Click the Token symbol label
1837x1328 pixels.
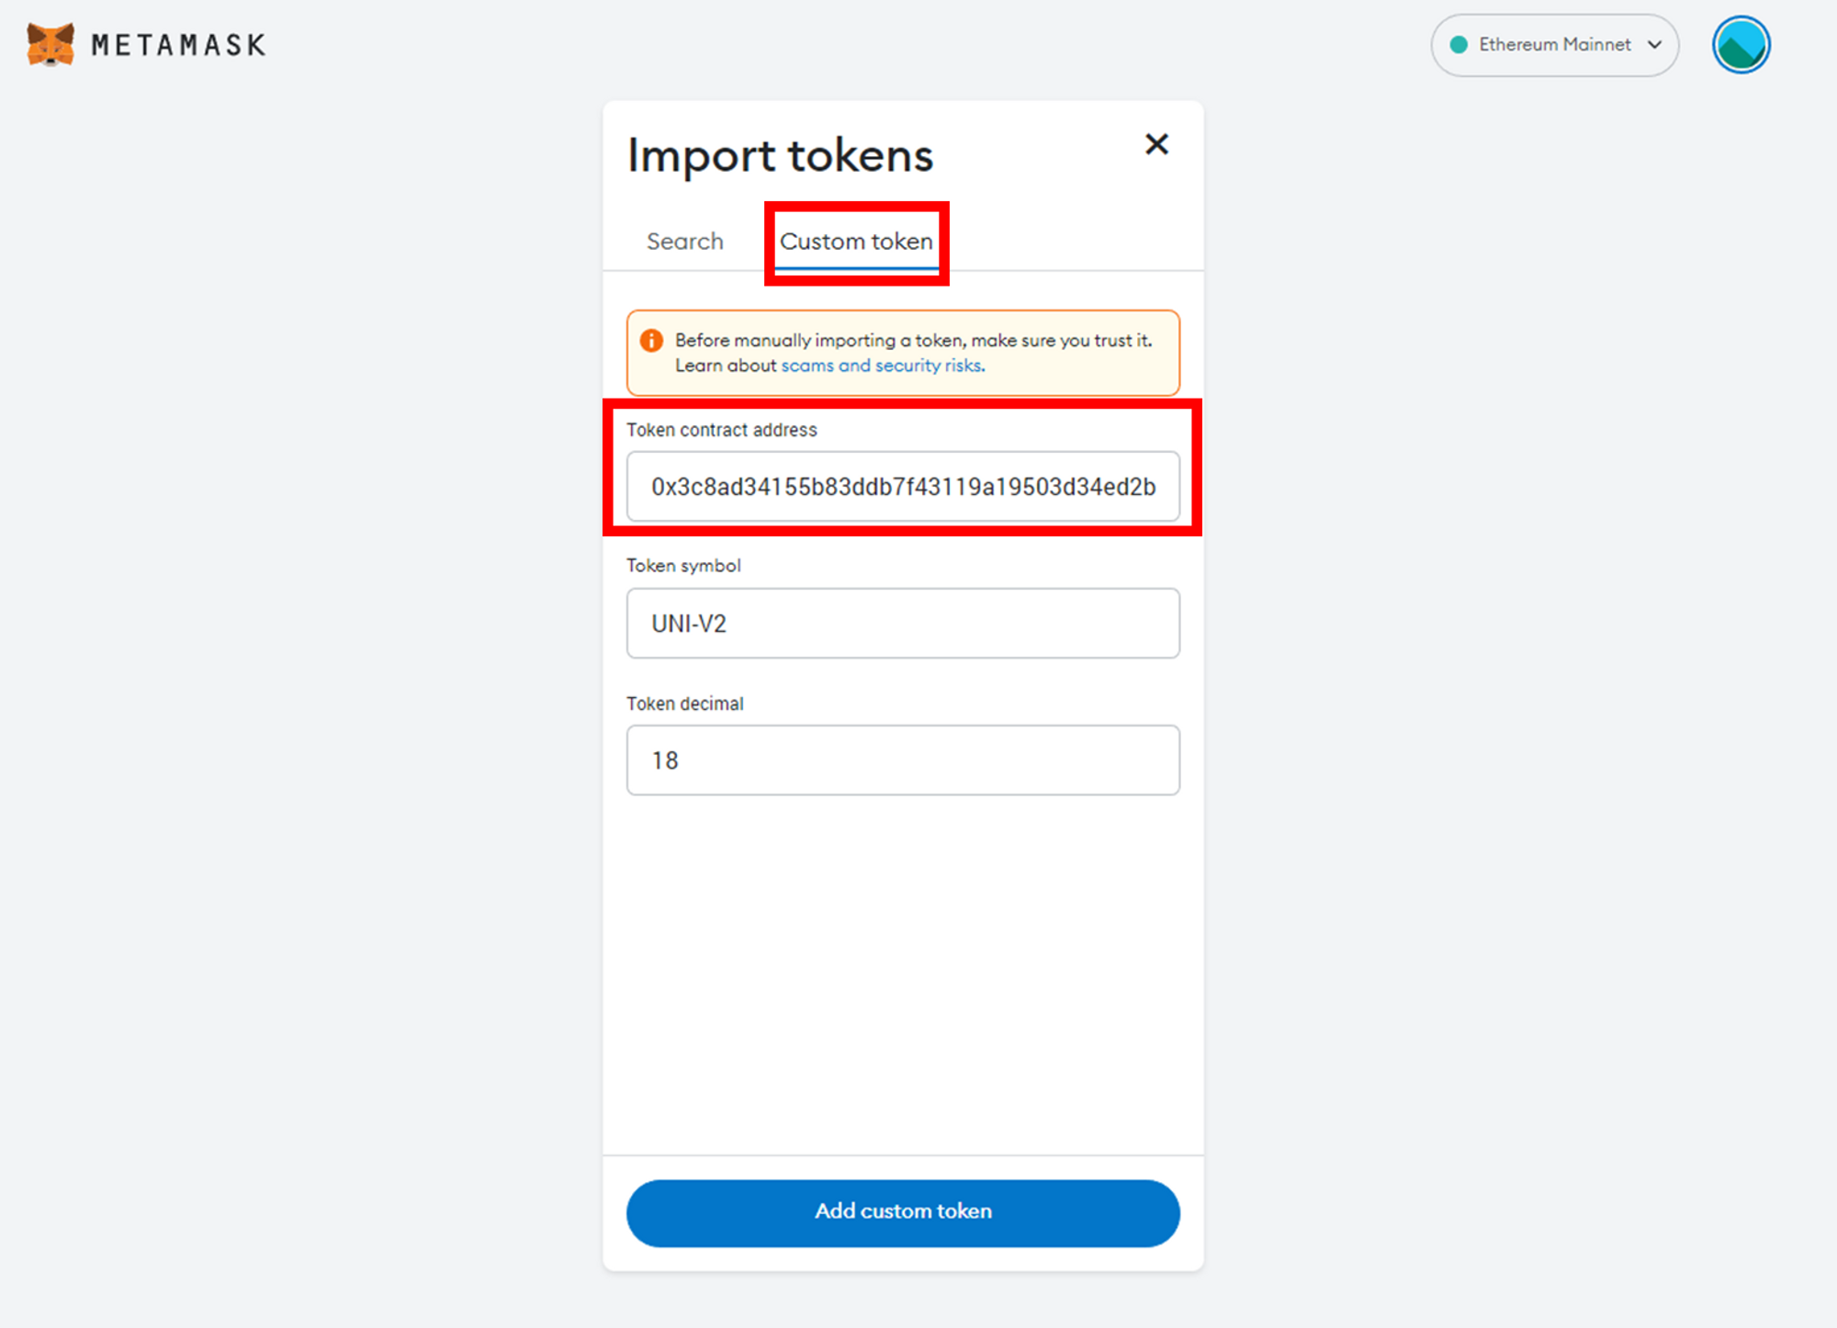click(x=683, y=566)
